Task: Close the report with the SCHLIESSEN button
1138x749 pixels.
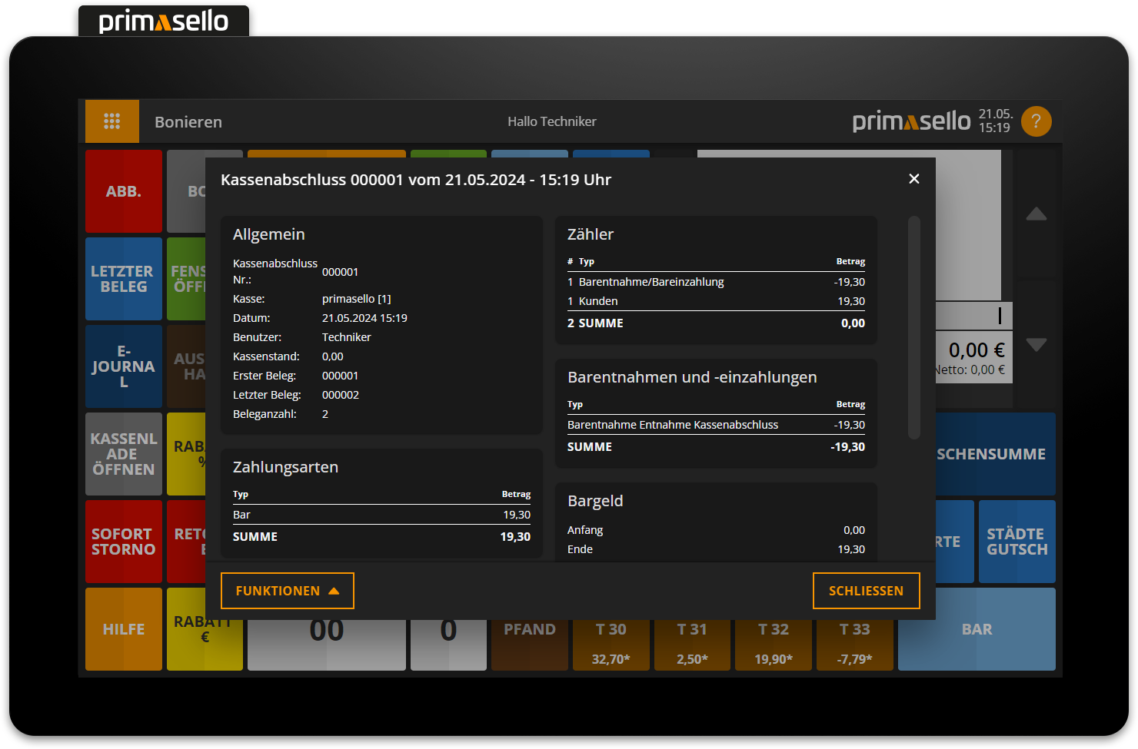Action: coord(866,591)
